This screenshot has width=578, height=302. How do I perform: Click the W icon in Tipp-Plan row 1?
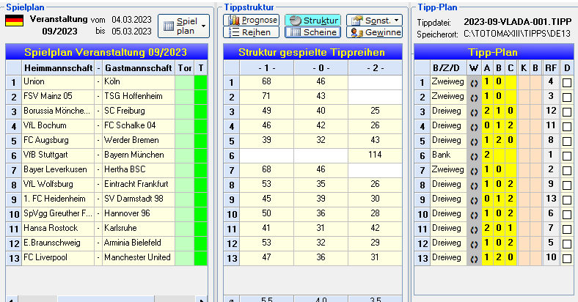tap(474, 83)
